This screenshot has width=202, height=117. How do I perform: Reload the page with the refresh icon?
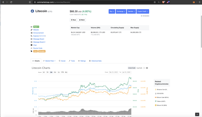click(11, 2)
